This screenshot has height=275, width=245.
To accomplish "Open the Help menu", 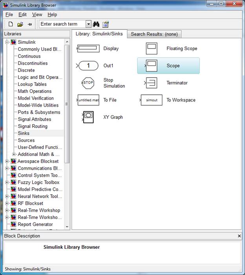I will (52, 14).
